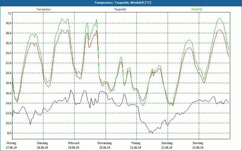The image size is (242, 151).
Task: Click the 24,0 y-axis value
Action: 8,53
